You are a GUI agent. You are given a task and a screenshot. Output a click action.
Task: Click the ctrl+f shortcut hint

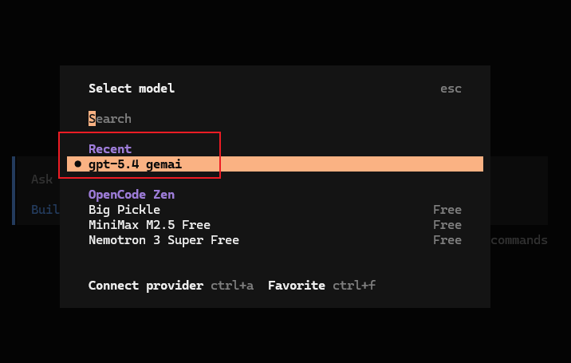click(354, 286)
